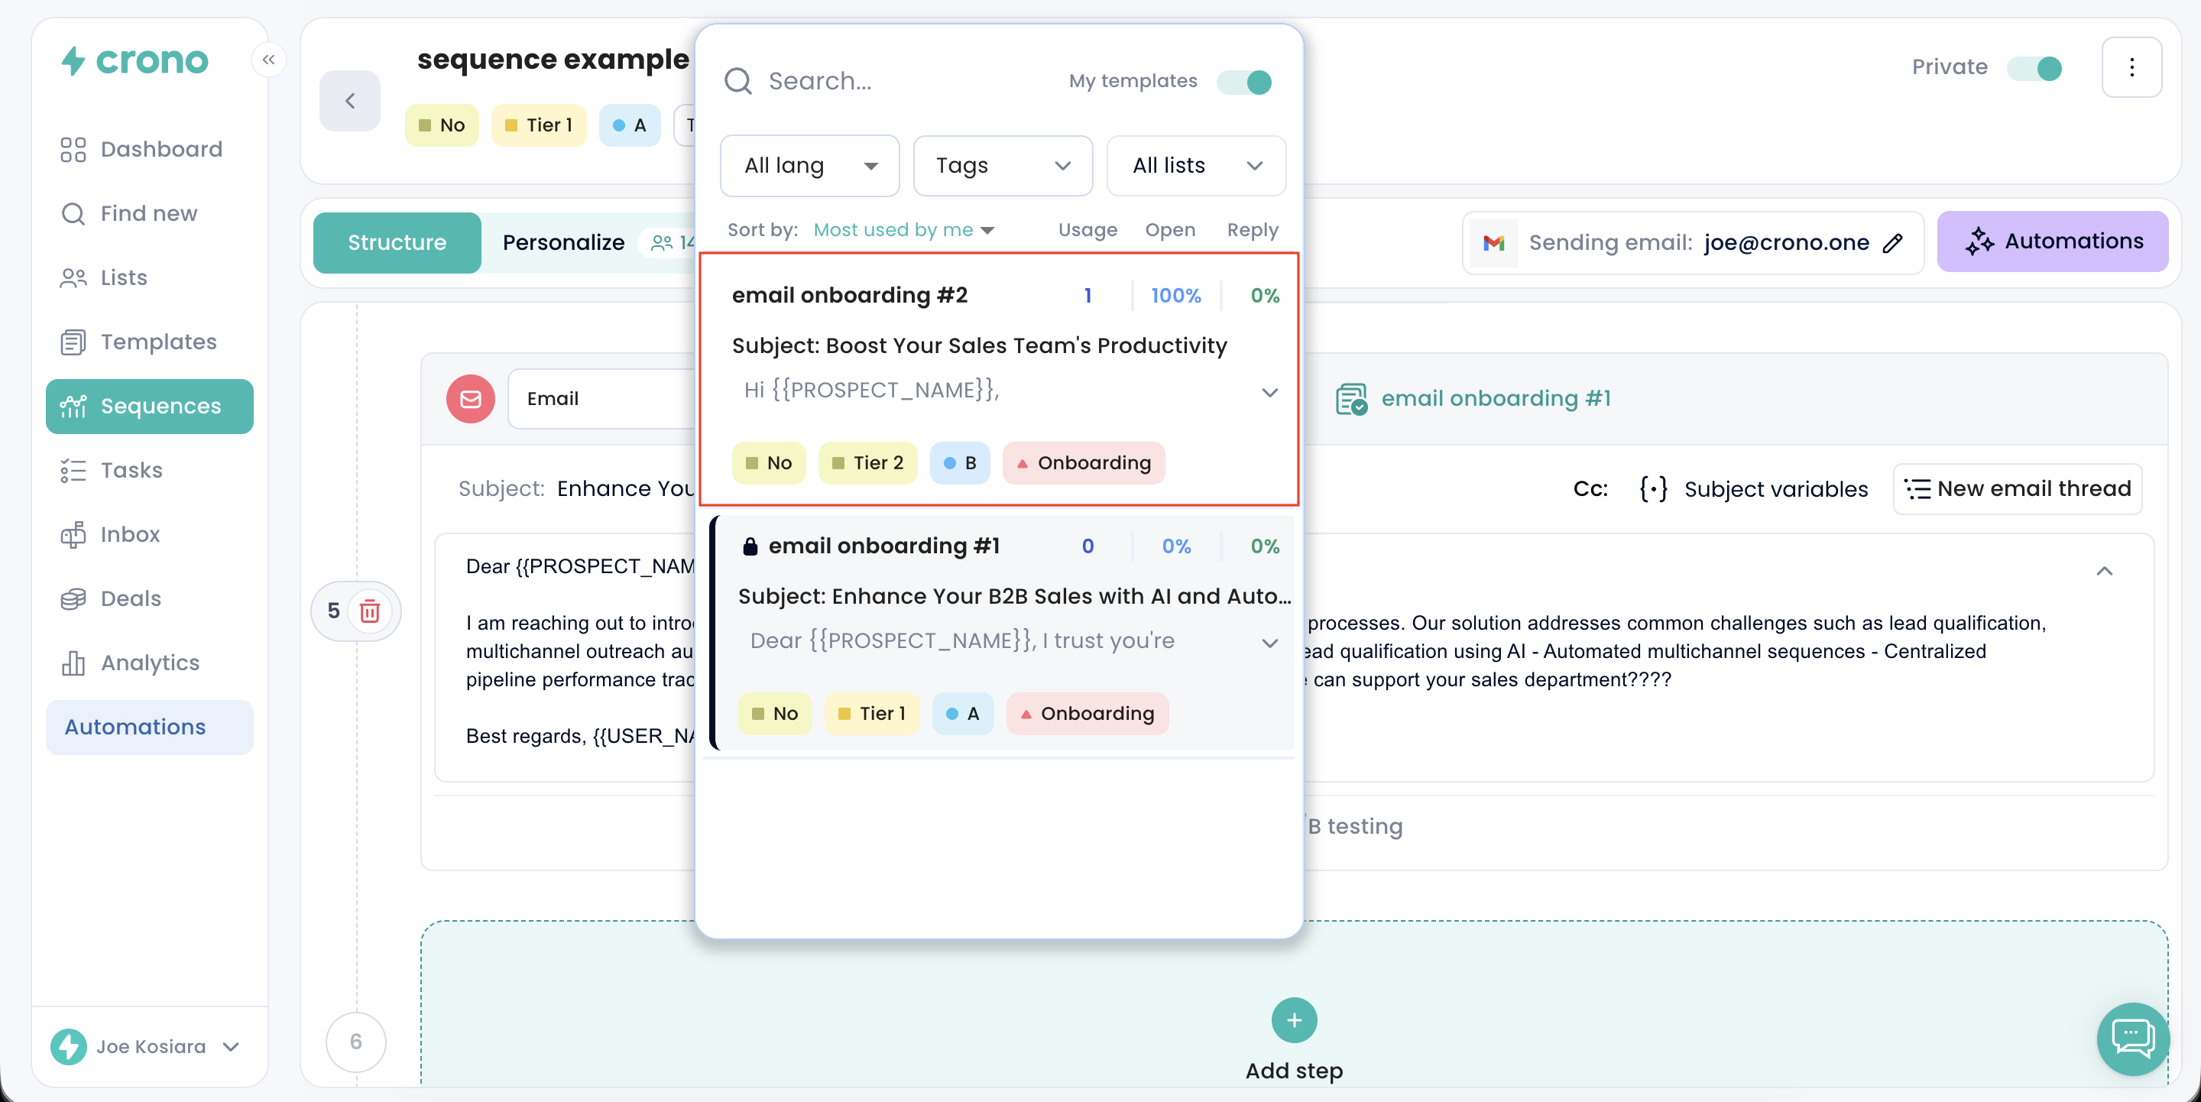This screenshot has height=1102, width=2201.
Task: Toggle the My templates switch
Action: pyautogui.click(x=1245, y=81)
